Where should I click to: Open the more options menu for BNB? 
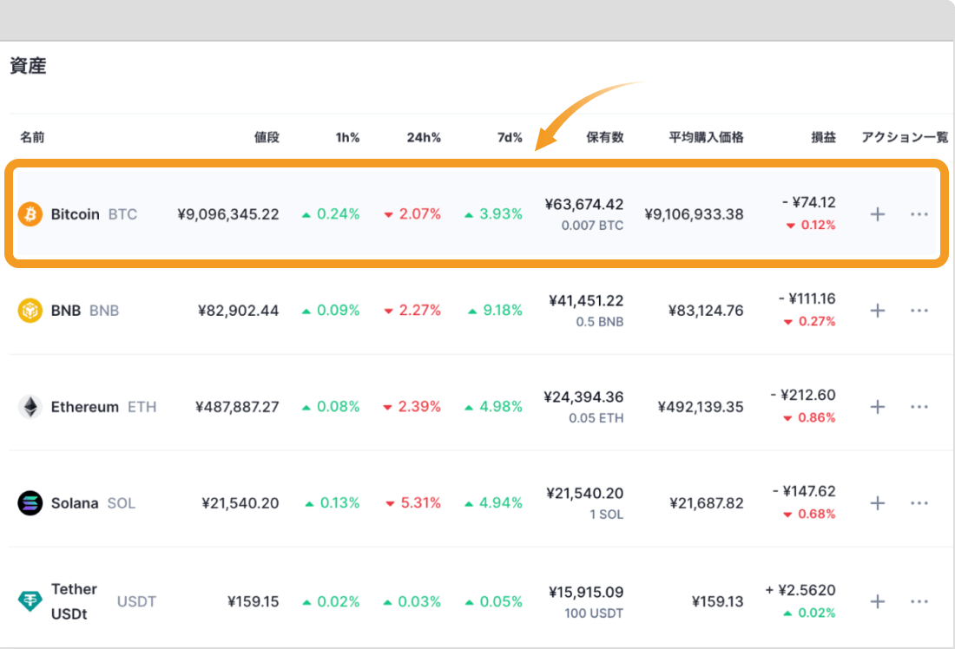click(x=919, y=311)
